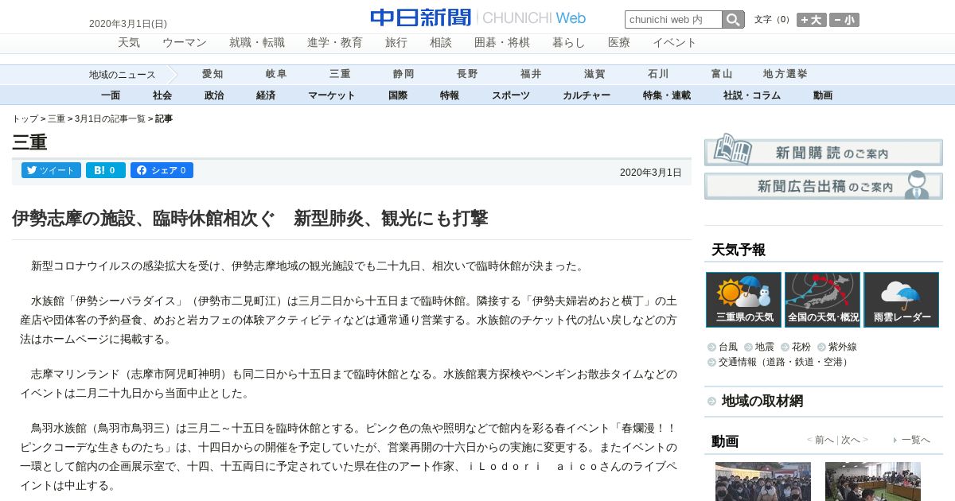Open first video thumbnail in 動画
Screen dimensions: 955x501
tap(763, 481)
